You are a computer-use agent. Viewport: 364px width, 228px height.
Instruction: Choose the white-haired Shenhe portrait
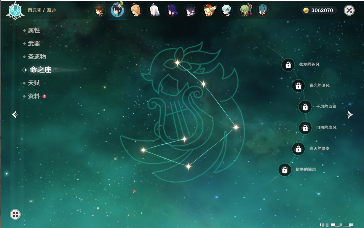coord(154,11)
